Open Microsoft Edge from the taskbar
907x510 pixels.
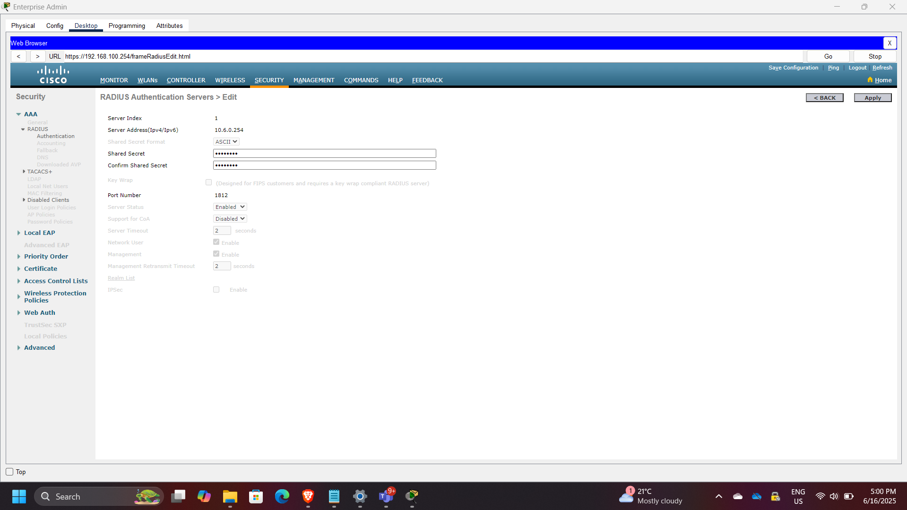[282, 496]
